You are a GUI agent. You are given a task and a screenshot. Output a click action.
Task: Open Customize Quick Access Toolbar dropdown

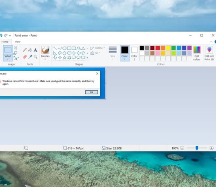[10, 36]
